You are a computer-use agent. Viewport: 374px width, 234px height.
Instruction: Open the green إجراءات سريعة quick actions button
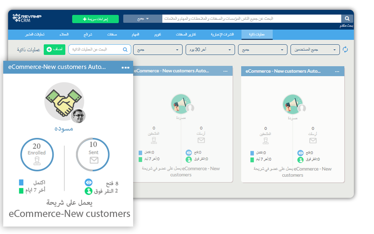coord(95,19)
